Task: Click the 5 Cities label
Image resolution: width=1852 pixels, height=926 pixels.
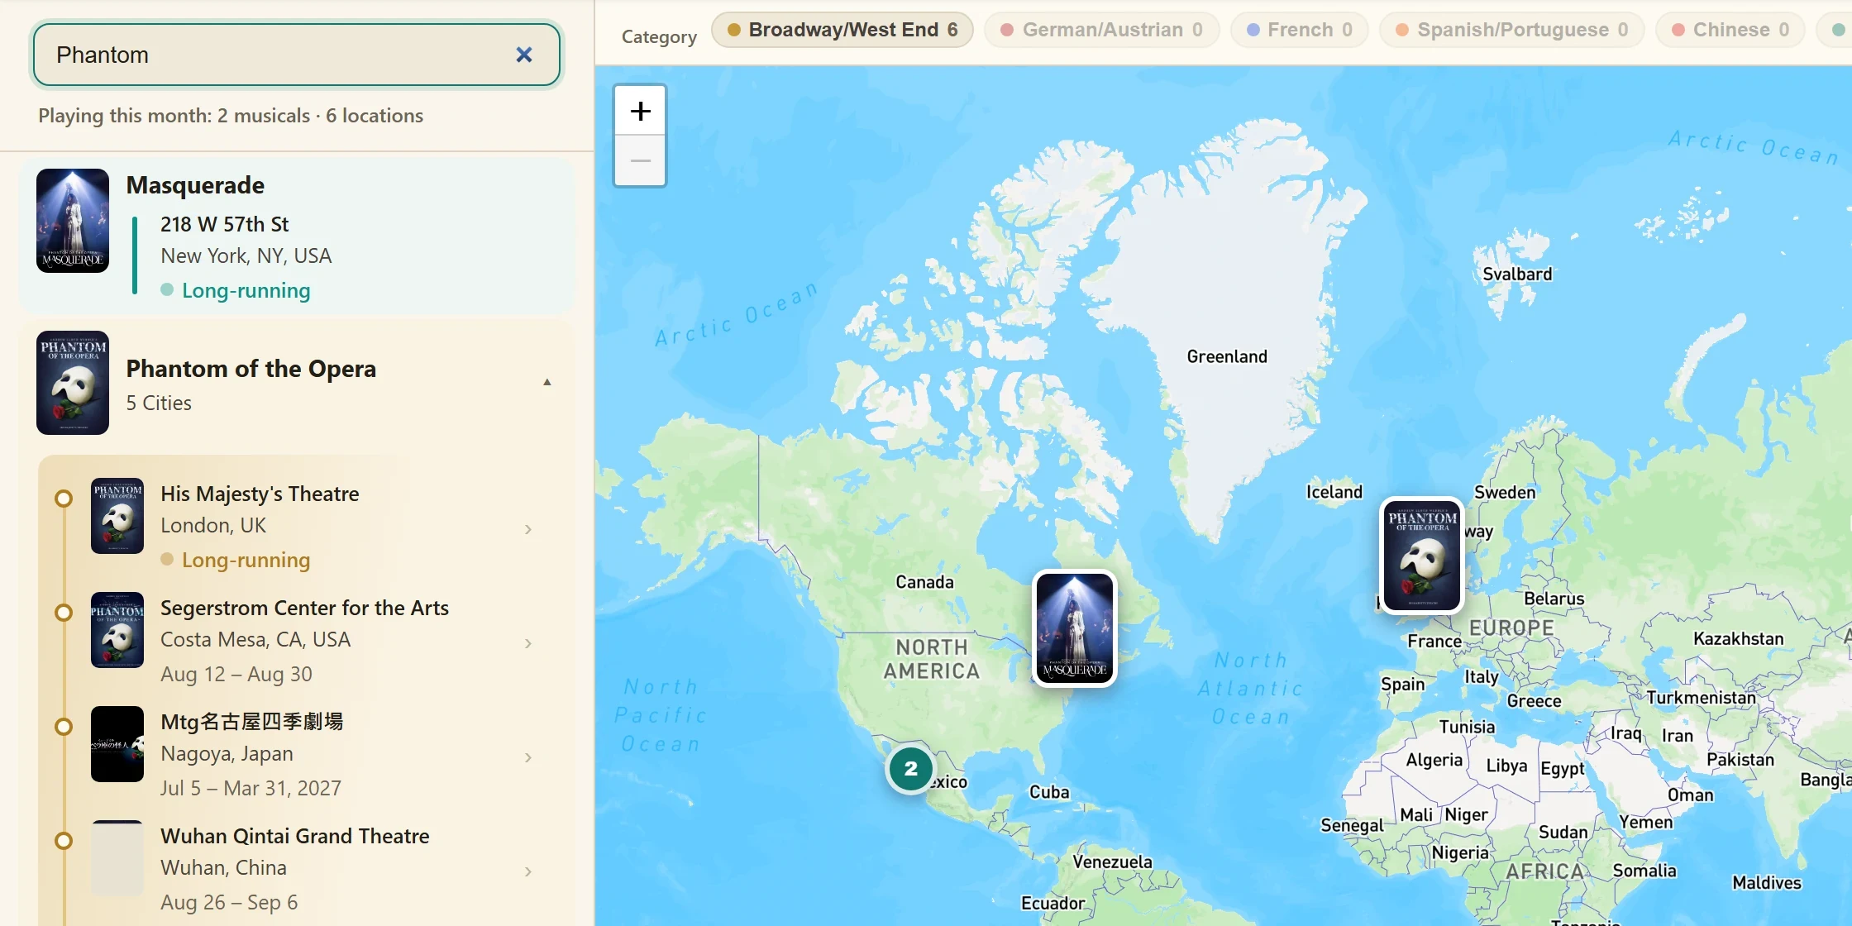Action: [159, 403]
